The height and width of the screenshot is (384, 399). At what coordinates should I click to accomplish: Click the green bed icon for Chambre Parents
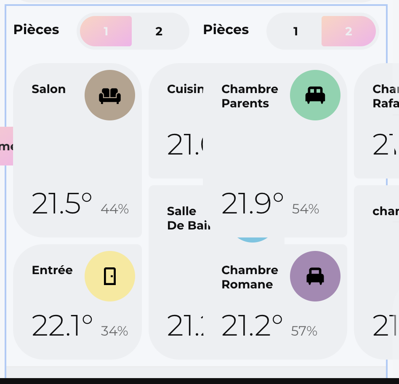click(x=315, y=95)
